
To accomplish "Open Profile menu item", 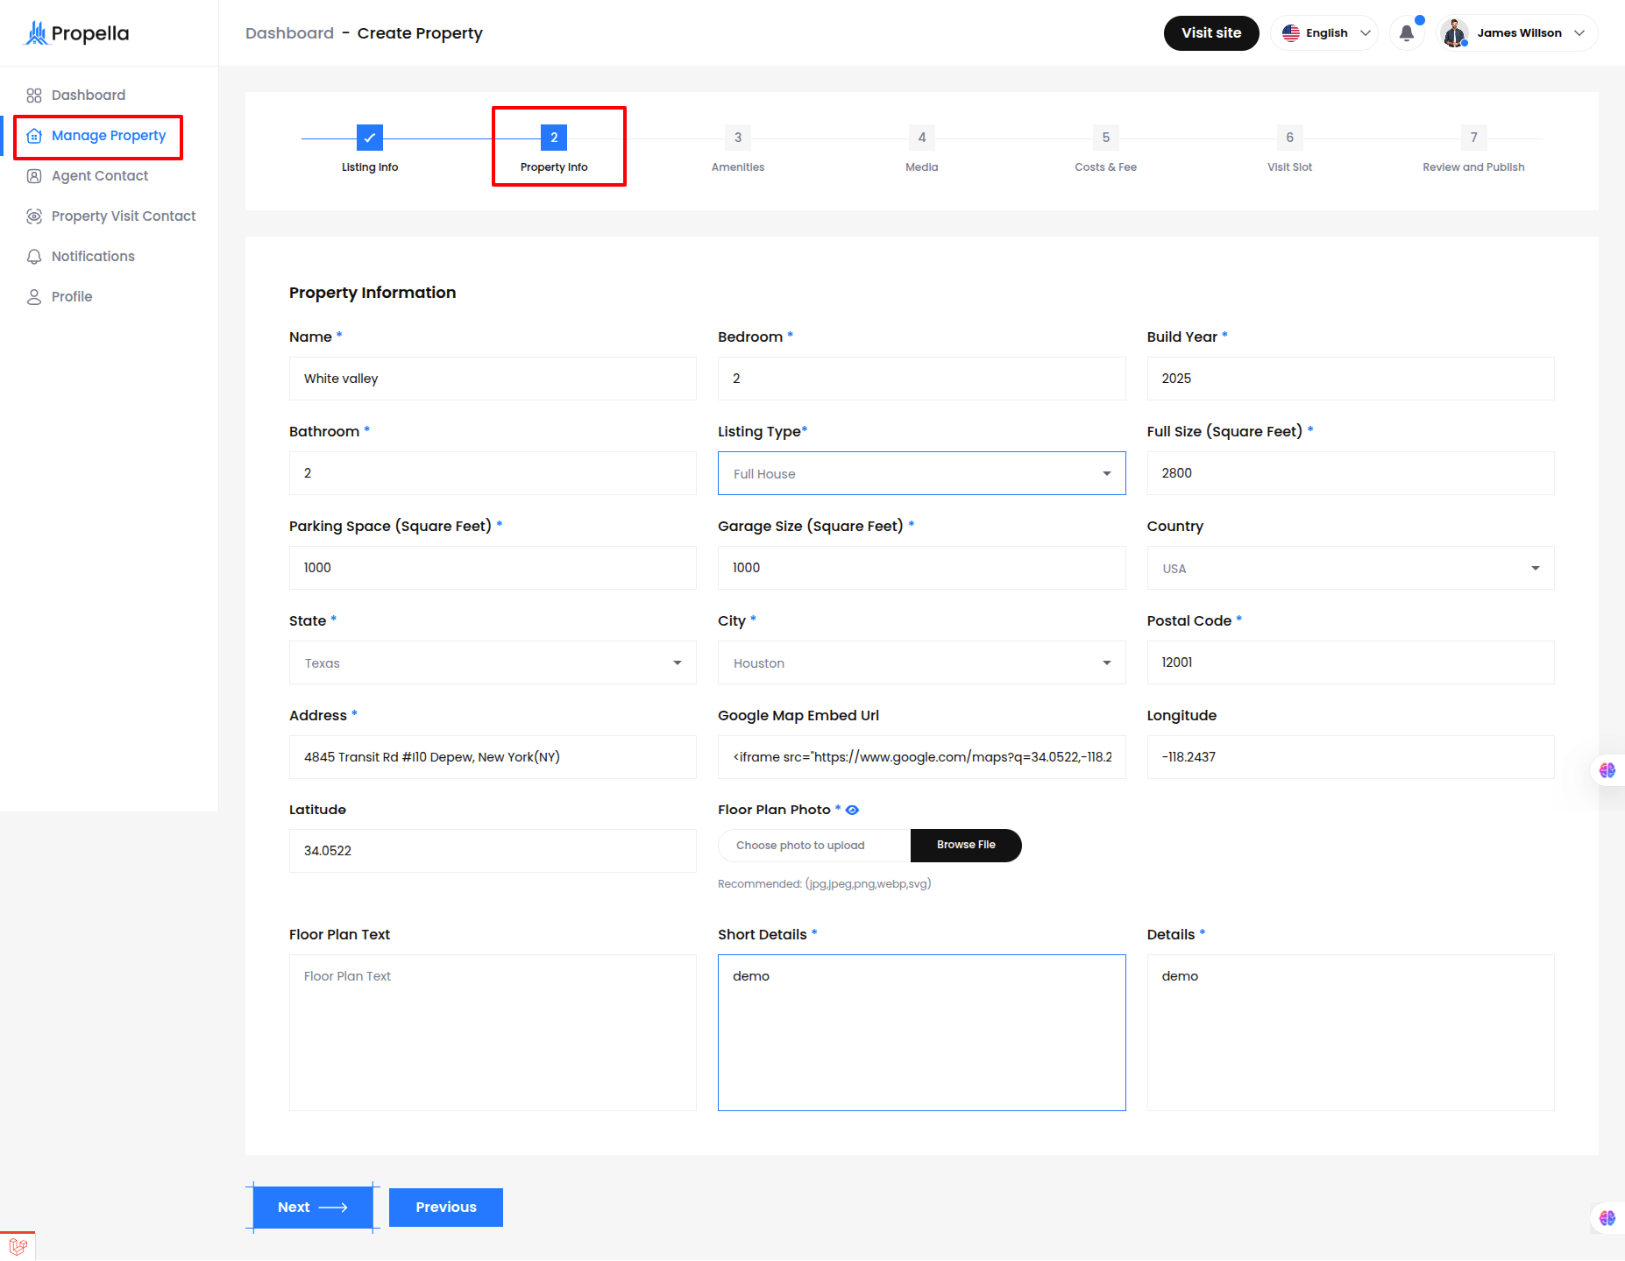I will coord(72,297).
